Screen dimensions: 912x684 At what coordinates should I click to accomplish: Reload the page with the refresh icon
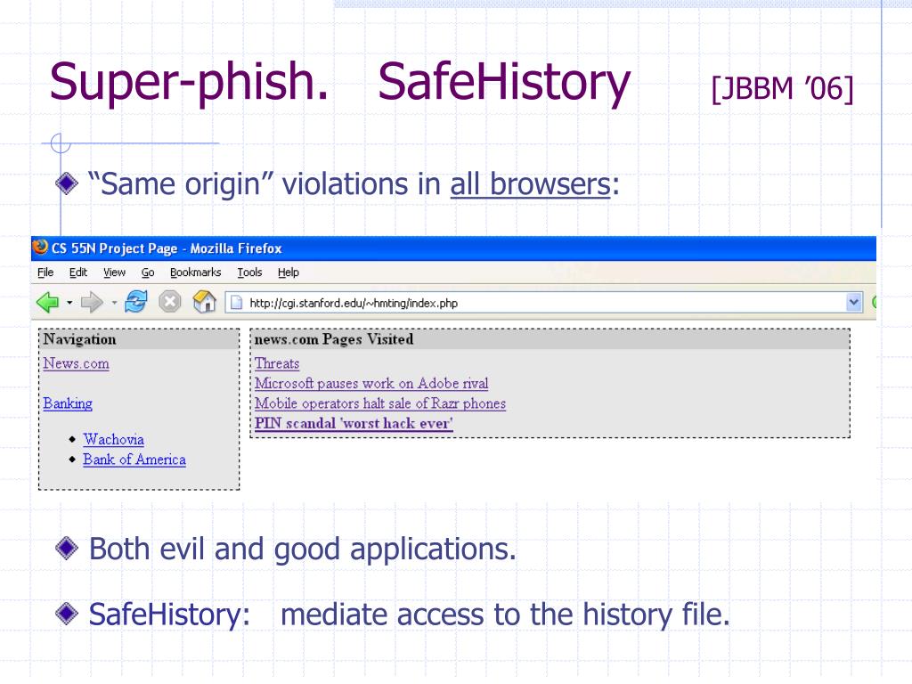[136, 302]
